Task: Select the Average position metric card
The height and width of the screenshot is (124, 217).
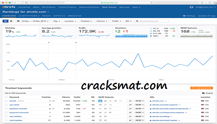Action: pos(57,32)
